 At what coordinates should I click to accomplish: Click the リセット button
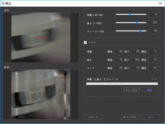pos(93,117)
